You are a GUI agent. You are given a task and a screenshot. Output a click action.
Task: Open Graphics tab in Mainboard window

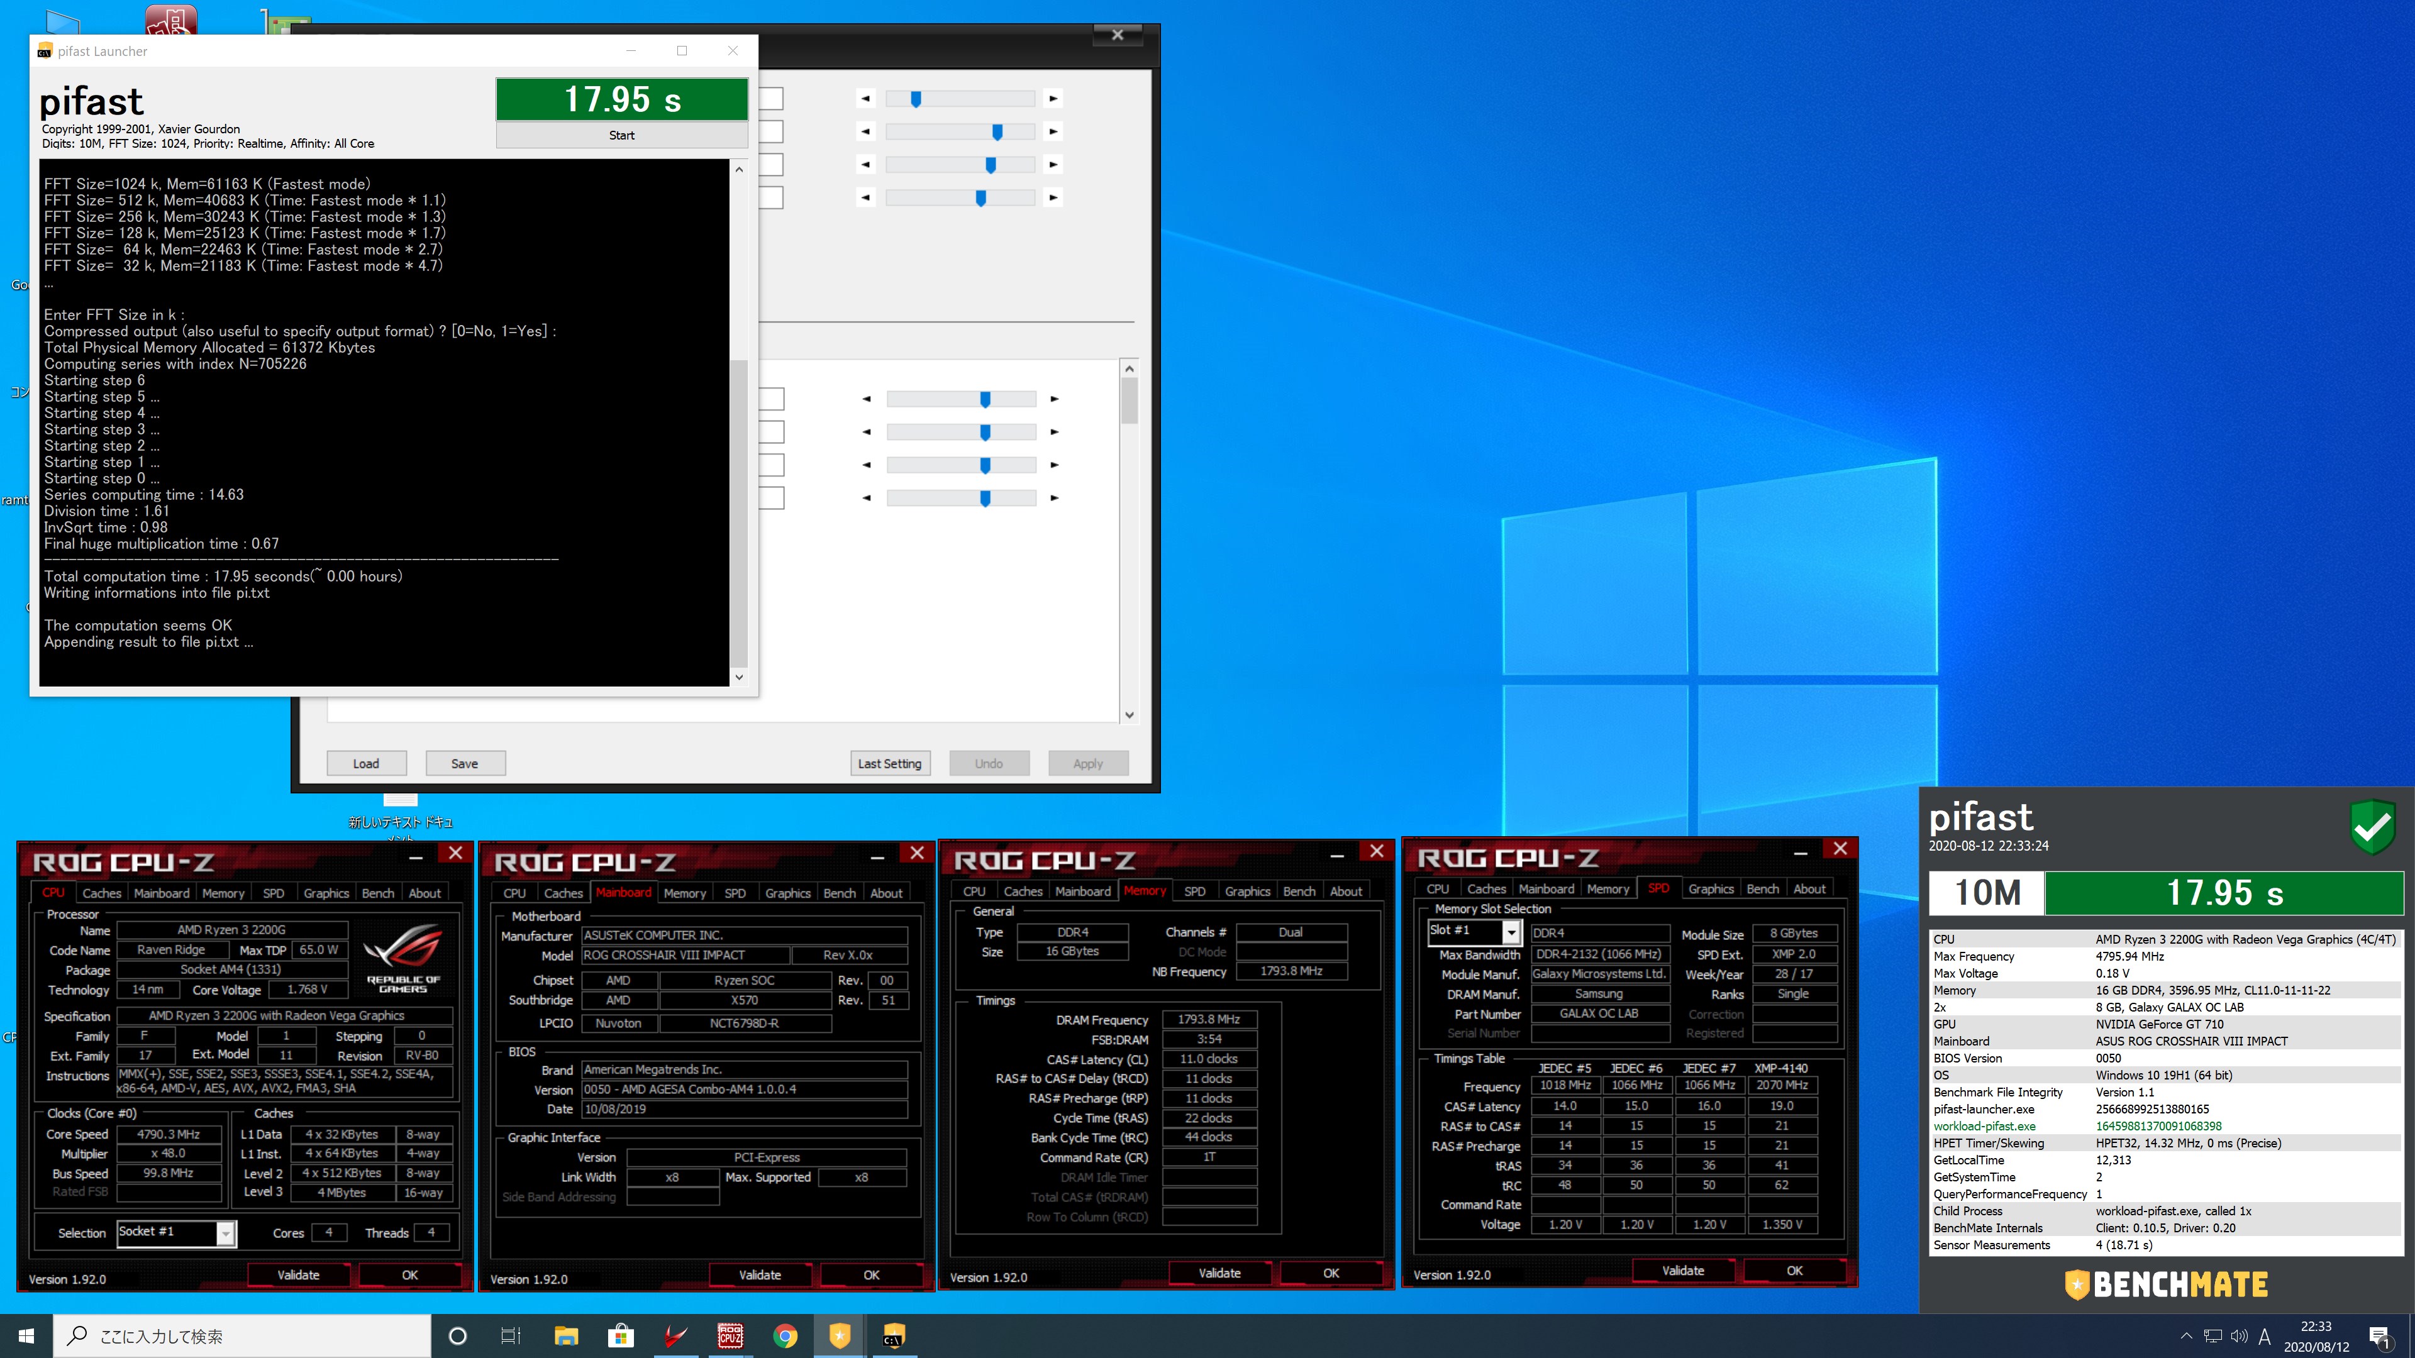coord(787,893)
